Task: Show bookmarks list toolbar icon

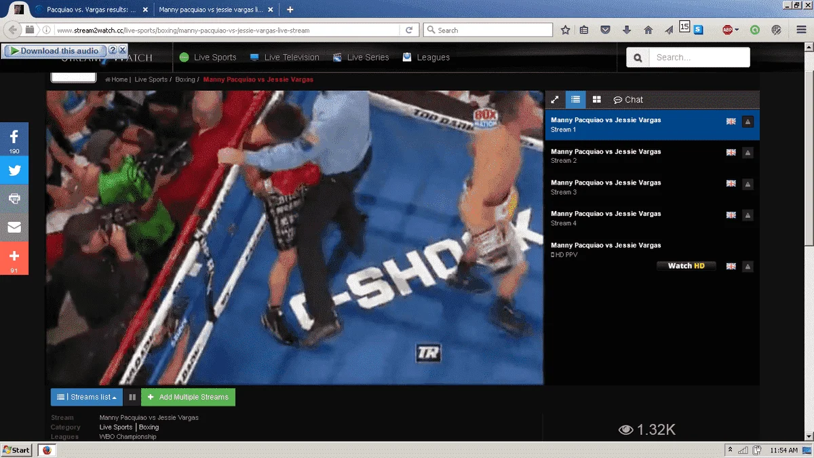Action: (585, 30)
